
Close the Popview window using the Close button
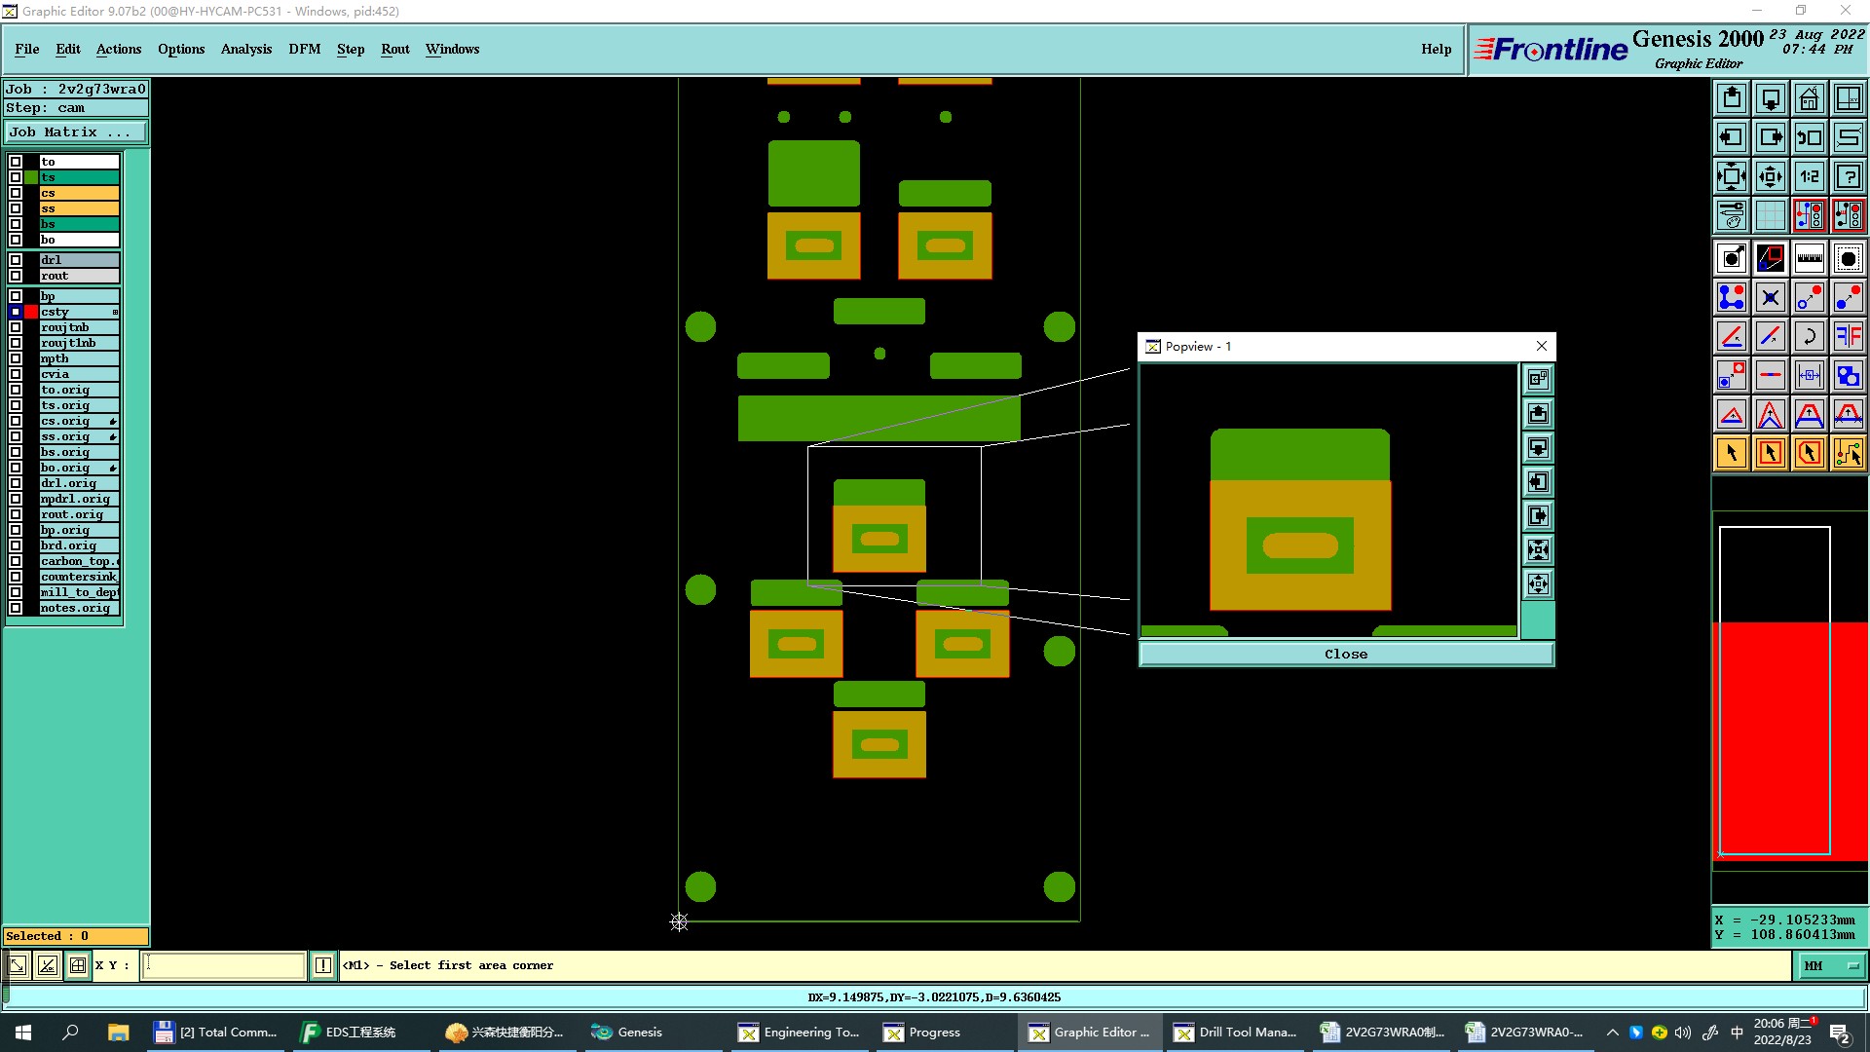(x=1345, y=655)
